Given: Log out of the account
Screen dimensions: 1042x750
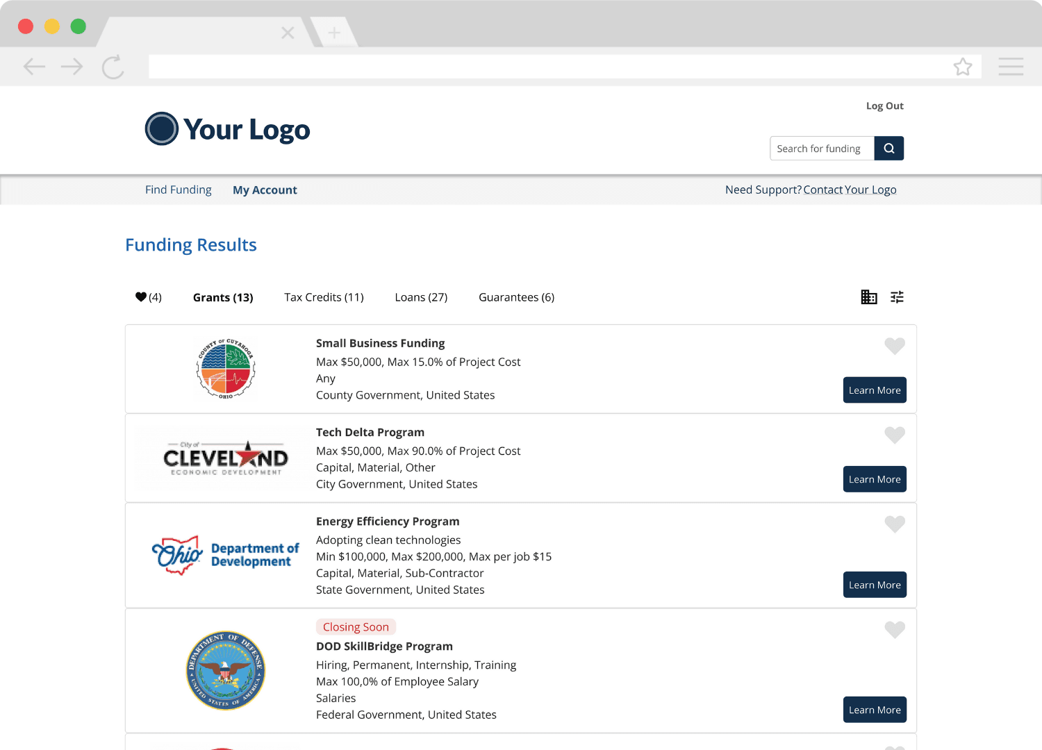Looking at the screenshot, I should pos(884,106).
